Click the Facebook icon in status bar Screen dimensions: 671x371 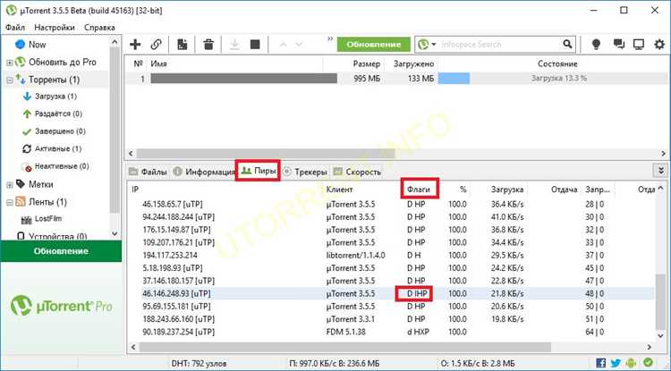[601, 363]
